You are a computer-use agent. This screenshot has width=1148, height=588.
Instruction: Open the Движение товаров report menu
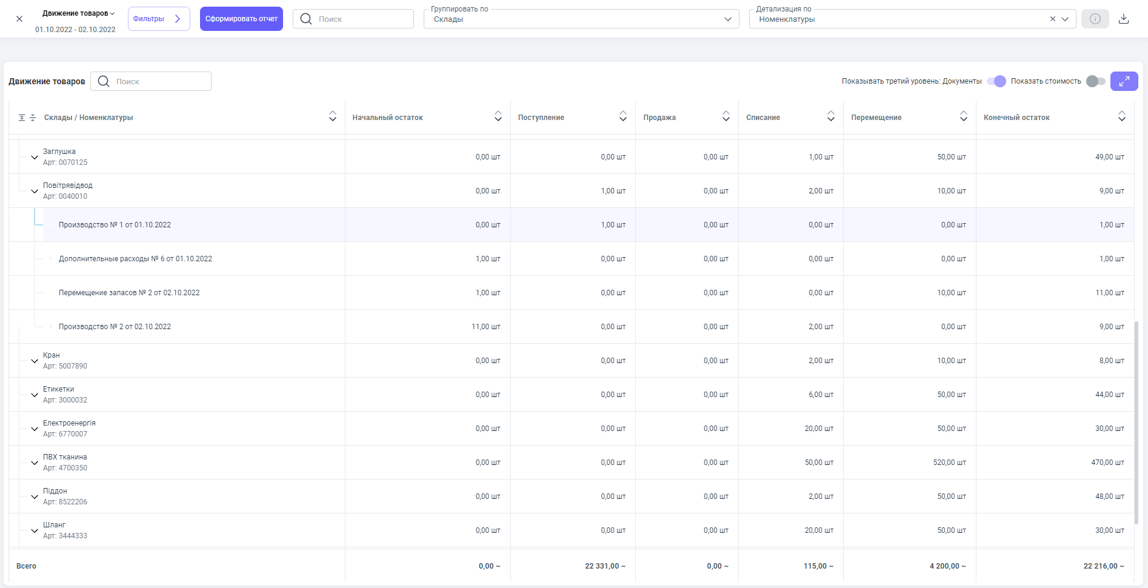[x=78, y=13]
